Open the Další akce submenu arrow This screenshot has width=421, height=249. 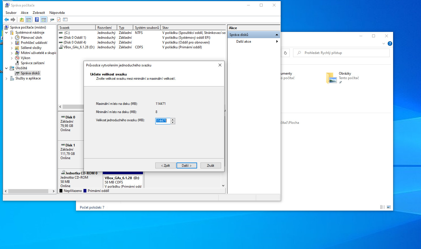(x=277, y=42)
